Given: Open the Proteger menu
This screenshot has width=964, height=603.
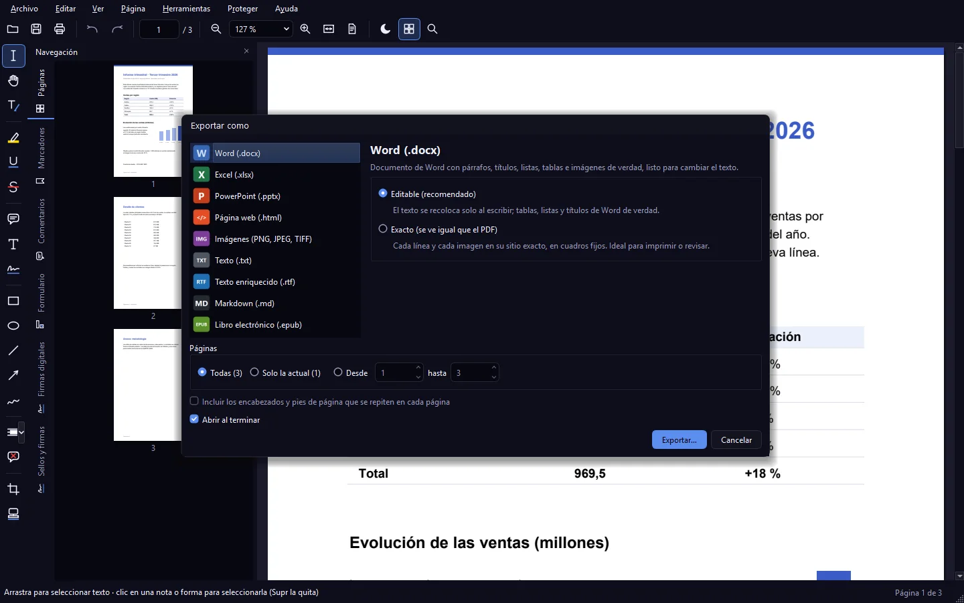Looking at the screenshot, I should click(x=242, y=9).
